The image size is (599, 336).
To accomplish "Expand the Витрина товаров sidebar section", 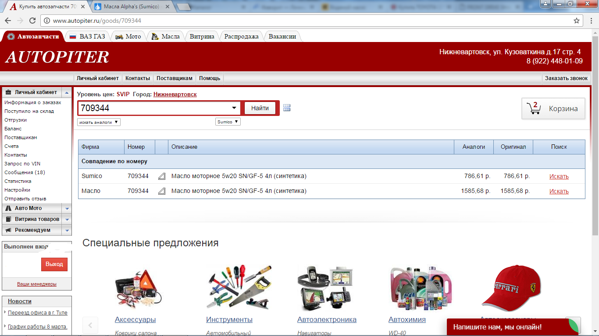I will [x=67, y=219].
